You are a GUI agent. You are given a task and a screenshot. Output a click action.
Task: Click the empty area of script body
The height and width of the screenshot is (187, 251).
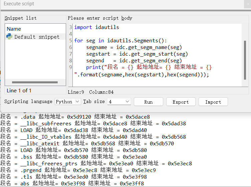(157, 82)
